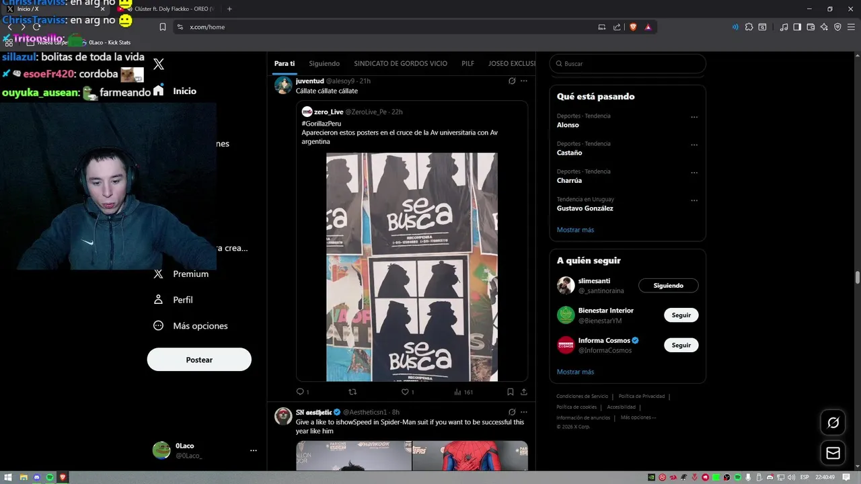
Task: Open options for Castaño trend
Action: [x=694, y=145]
